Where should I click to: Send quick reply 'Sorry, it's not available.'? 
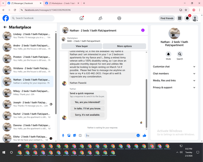[87, 115]
